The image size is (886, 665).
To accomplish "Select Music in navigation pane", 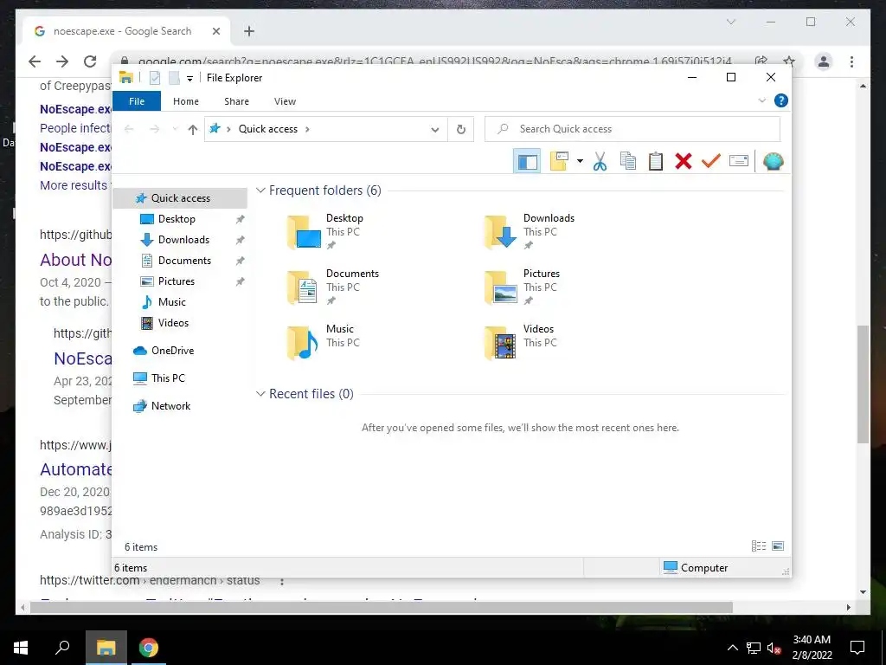I will point(172,302).
